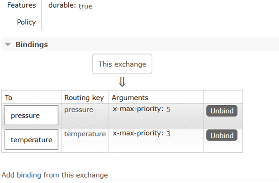279x183 pixels.
Task: Select the temperature routing key cell
Action: pos(85,134)
